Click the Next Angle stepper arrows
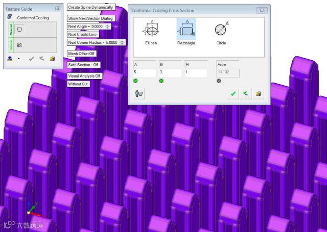The image size is (327, 232). [x=108, y=27]
